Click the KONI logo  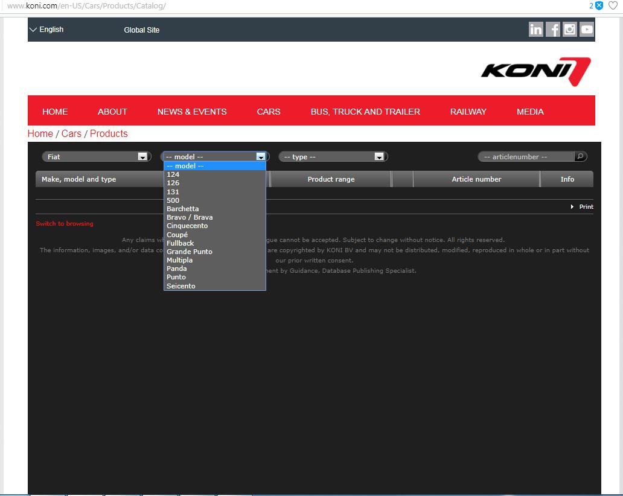536,71
